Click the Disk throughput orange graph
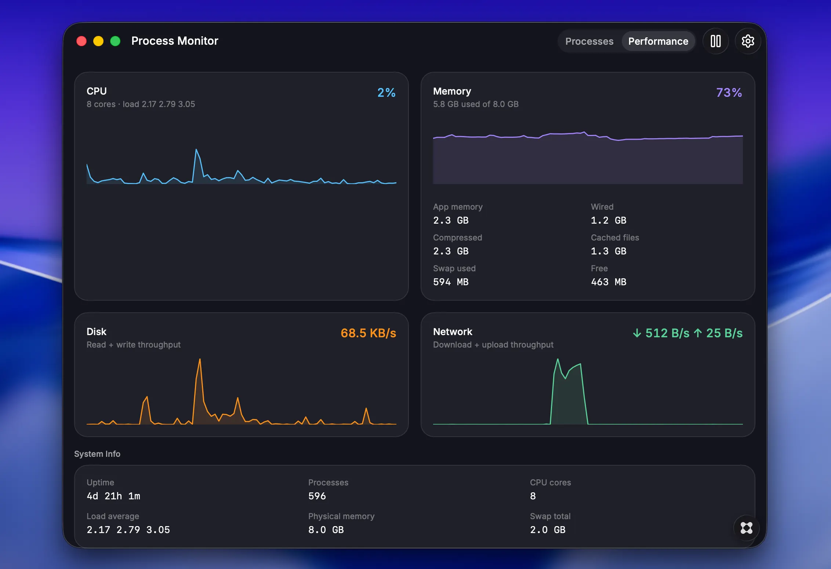The height and width of the screenshot is (569, 831). tap(242, 392)
